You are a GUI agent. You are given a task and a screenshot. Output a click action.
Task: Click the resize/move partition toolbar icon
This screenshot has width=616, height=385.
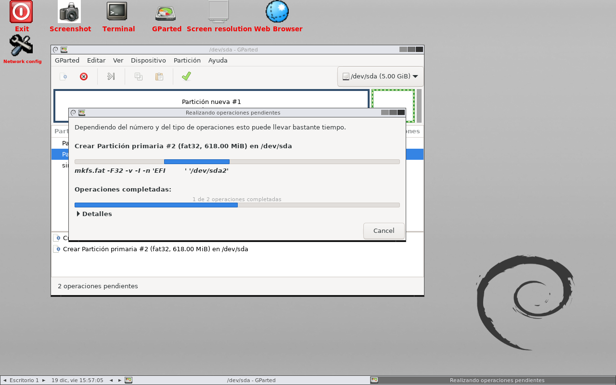click(x=111, y=77)
